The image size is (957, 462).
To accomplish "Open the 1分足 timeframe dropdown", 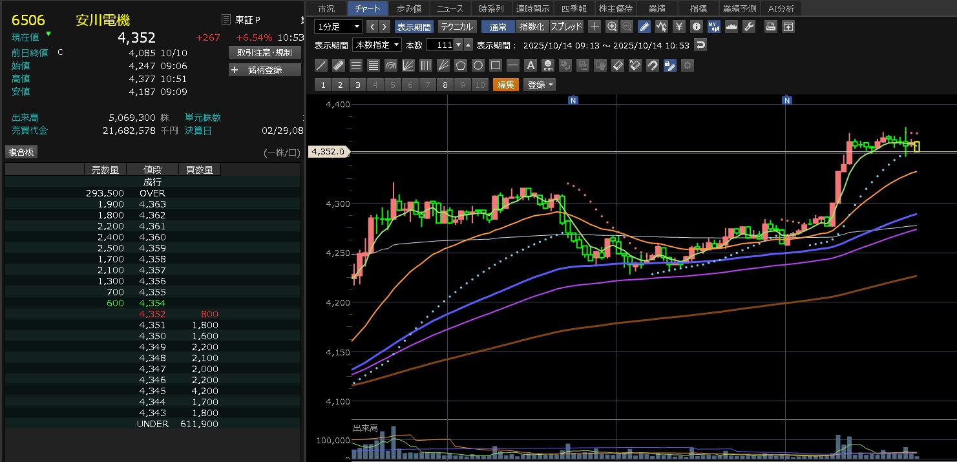I will pyautogui.click(x=339, y=26).
